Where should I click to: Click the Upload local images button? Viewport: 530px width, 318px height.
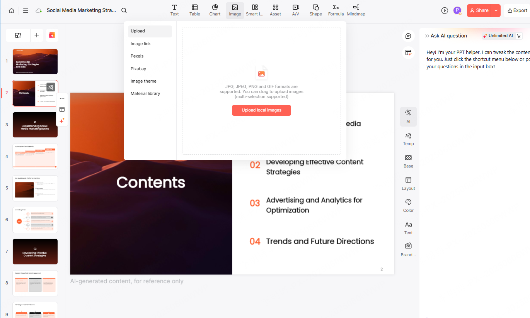261,110
